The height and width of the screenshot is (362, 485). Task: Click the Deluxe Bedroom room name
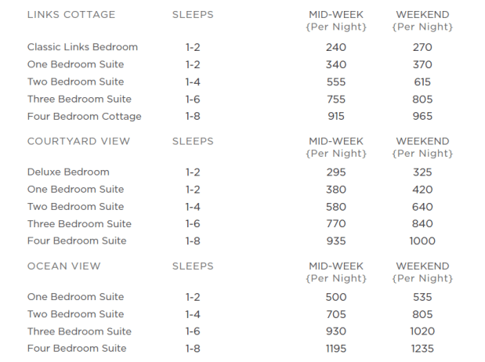[x=68, y=172]
